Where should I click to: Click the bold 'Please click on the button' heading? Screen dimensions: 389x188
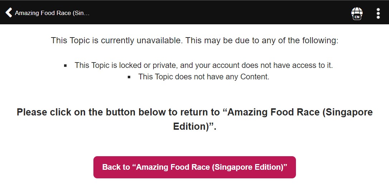point(195,119)
